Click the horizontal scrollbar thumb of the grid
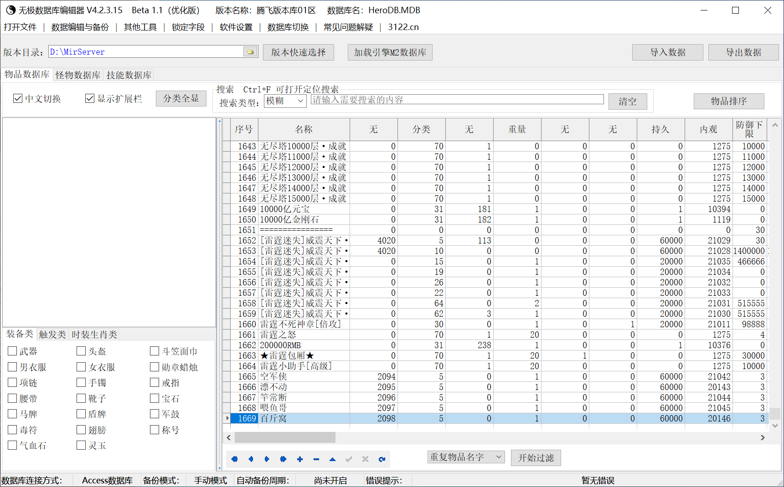Image resolution: width=784 pixels, height=487 pixels. click(x=285, y=437)
